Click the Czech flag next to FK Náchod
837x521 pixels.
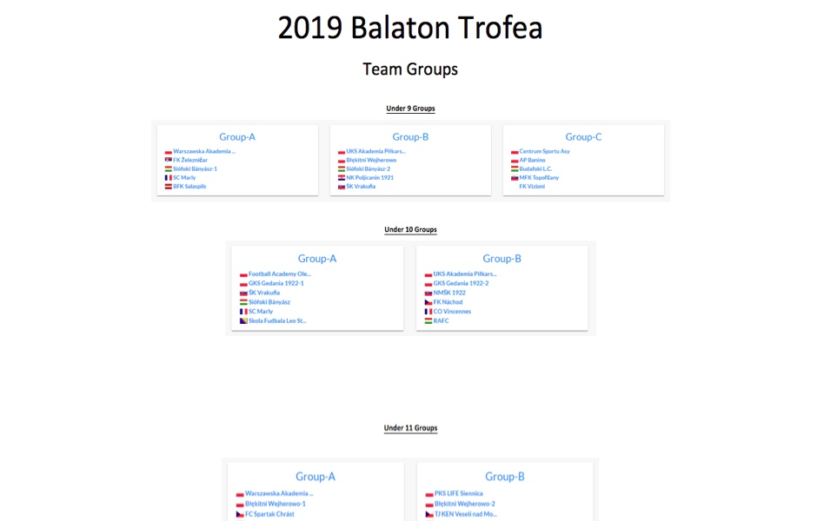[x=428, y=302]
